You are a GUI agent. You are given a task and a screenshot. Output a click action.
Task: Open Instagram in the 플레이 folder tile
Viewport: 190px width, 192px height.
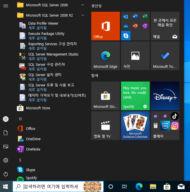pyautogui.click(x=175, y=126)
